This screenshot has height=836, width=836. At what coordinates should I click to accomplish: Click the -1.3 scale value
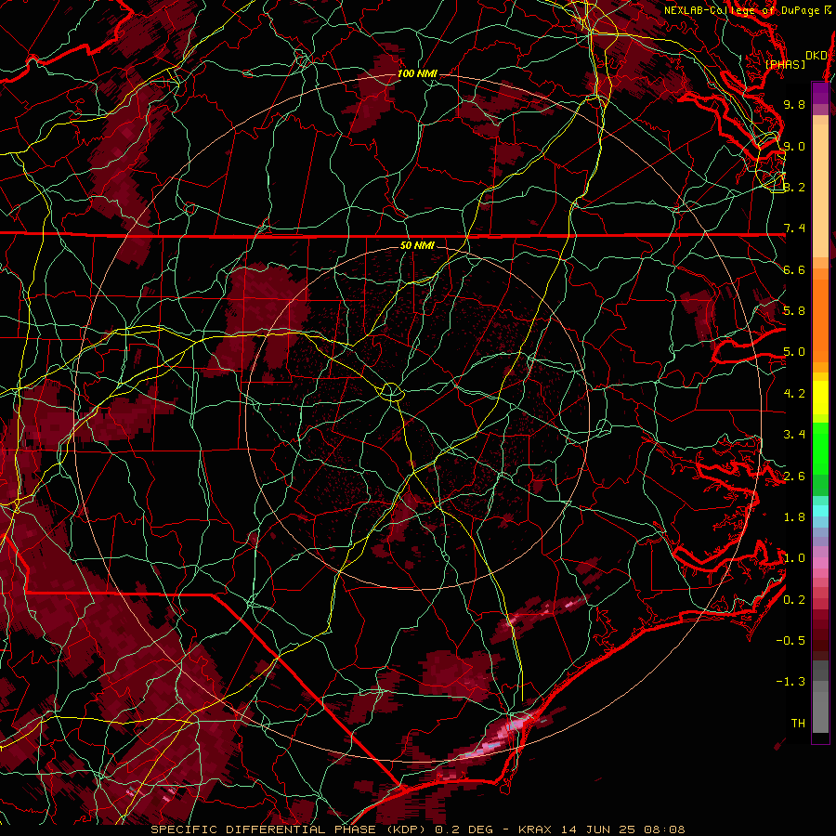(790, 682)
